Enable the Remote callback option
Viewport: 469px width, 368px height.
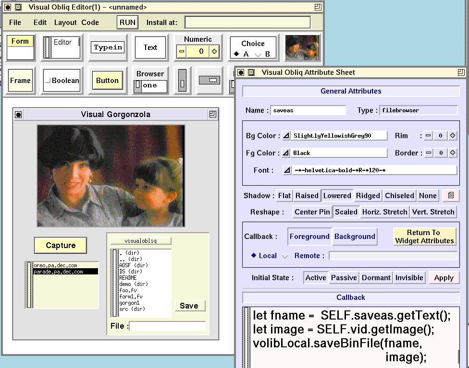pyautogui.click(x=285, y=256)
